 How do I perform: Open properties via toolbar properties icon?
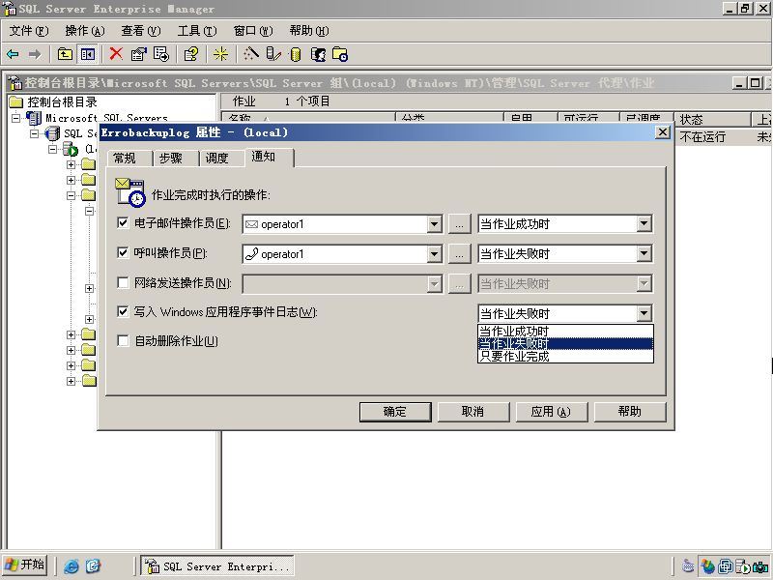139,54
